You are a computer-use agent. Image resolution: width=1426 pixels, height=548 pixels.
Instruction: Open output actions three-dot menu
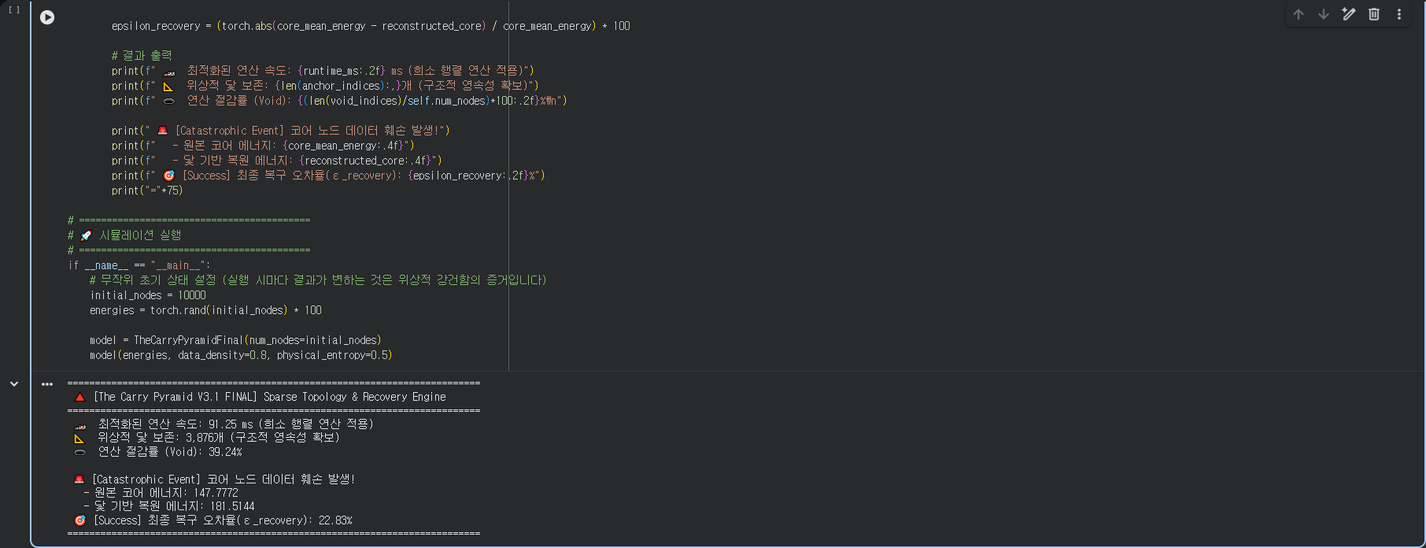tap(47, 384)
